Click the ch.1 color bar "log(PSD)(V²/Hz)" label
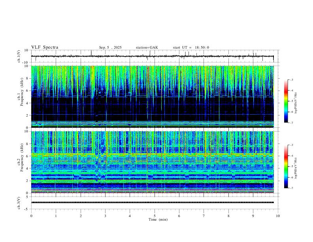 [x=296, y=103]
